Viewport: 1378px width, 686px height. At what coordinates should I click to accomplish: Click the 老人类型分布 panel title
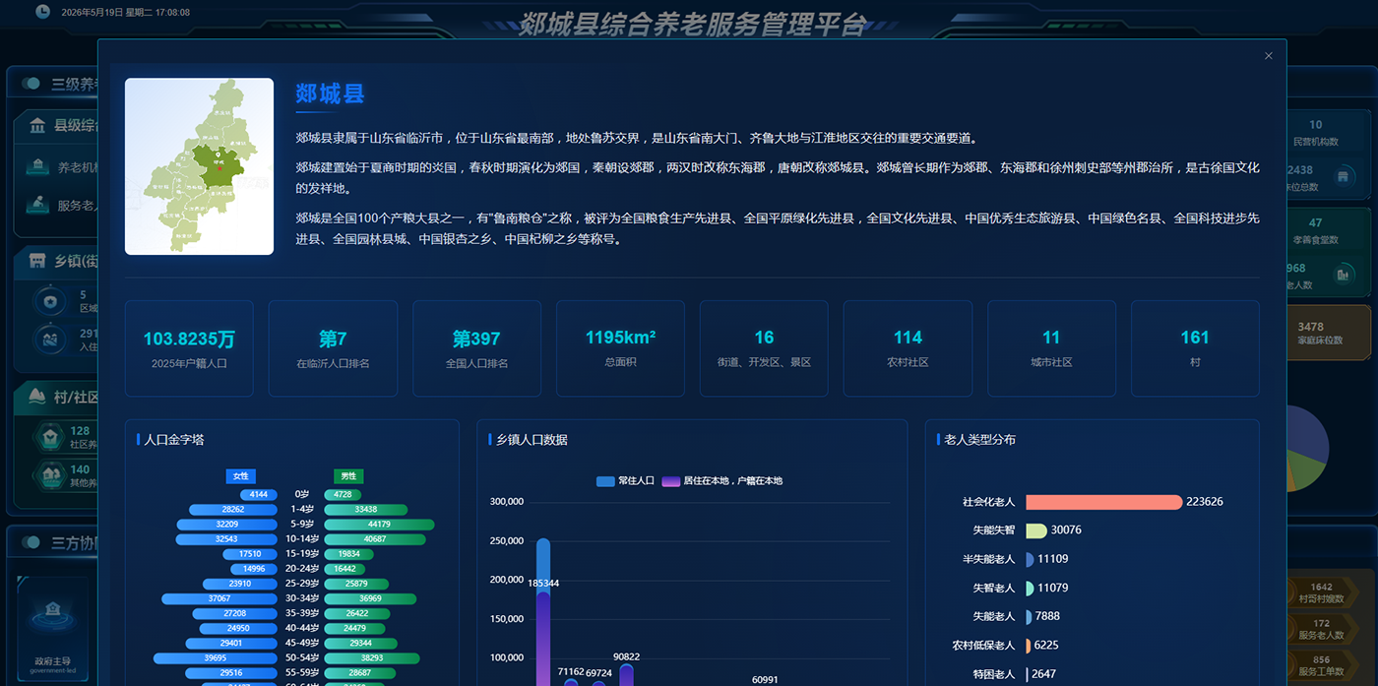(980, 440)
